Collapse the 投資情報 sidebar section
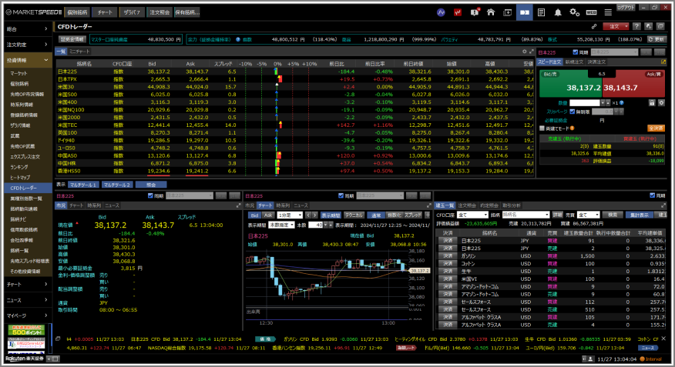Viewport: 675px width, 367px height. [27, 60]
